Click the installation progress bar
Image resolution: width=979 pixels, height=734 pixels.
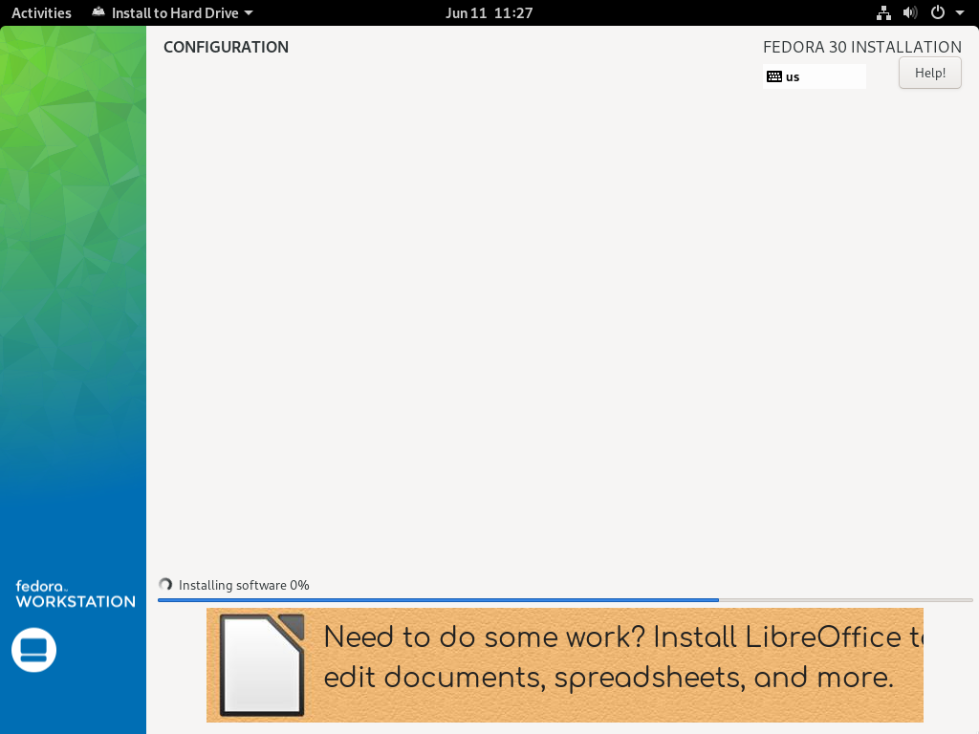point(565,600)
